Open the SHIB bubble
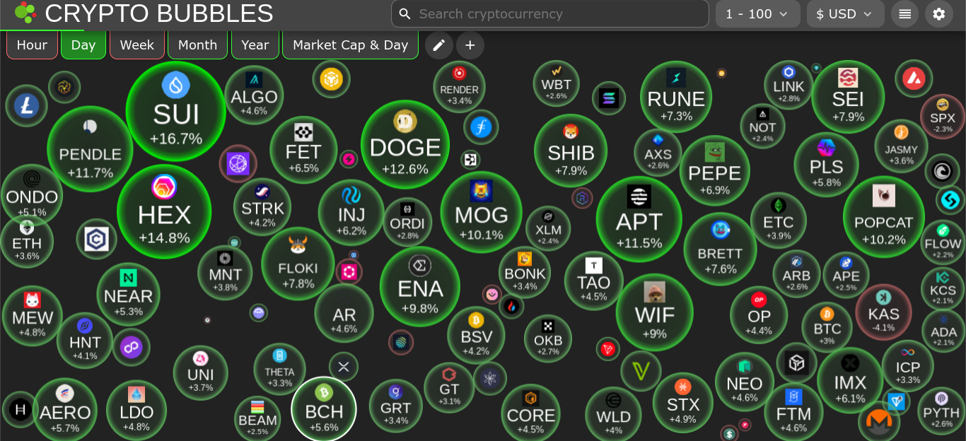This screenshot has width=966, height=441. click(571, 151)
